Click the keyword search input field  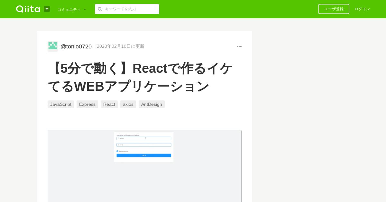[x=127, y=9]
